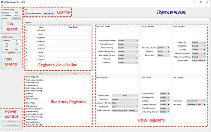Click the IBIZA app icon in title bar

pyautogui.click(x=2, y=2)
